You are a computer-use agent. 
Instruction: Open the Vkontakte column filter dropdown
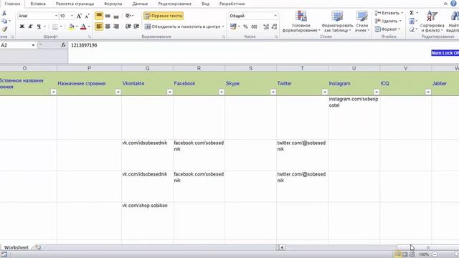[170, 92]
